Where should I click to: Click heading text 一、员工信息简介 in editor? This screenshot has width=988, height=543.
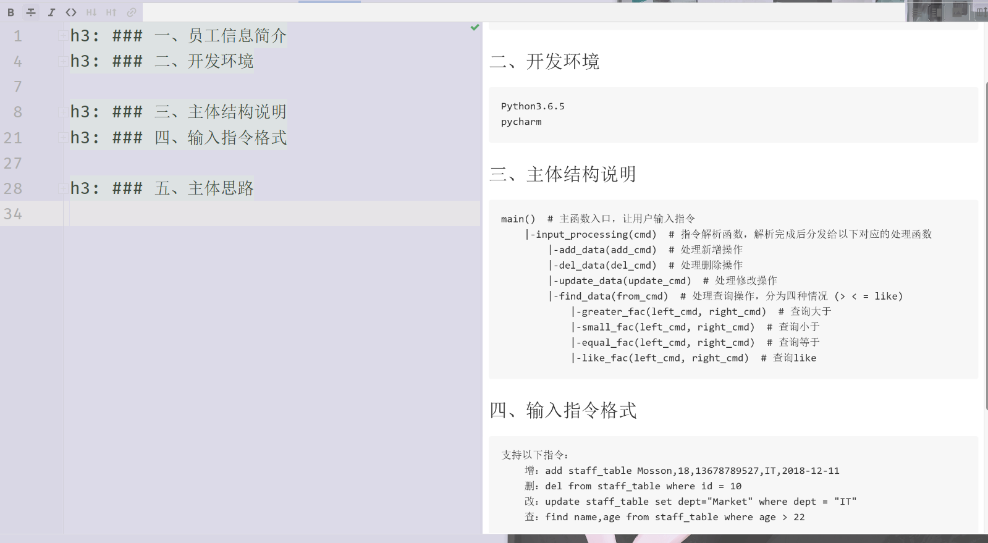(x=221, y=36)
